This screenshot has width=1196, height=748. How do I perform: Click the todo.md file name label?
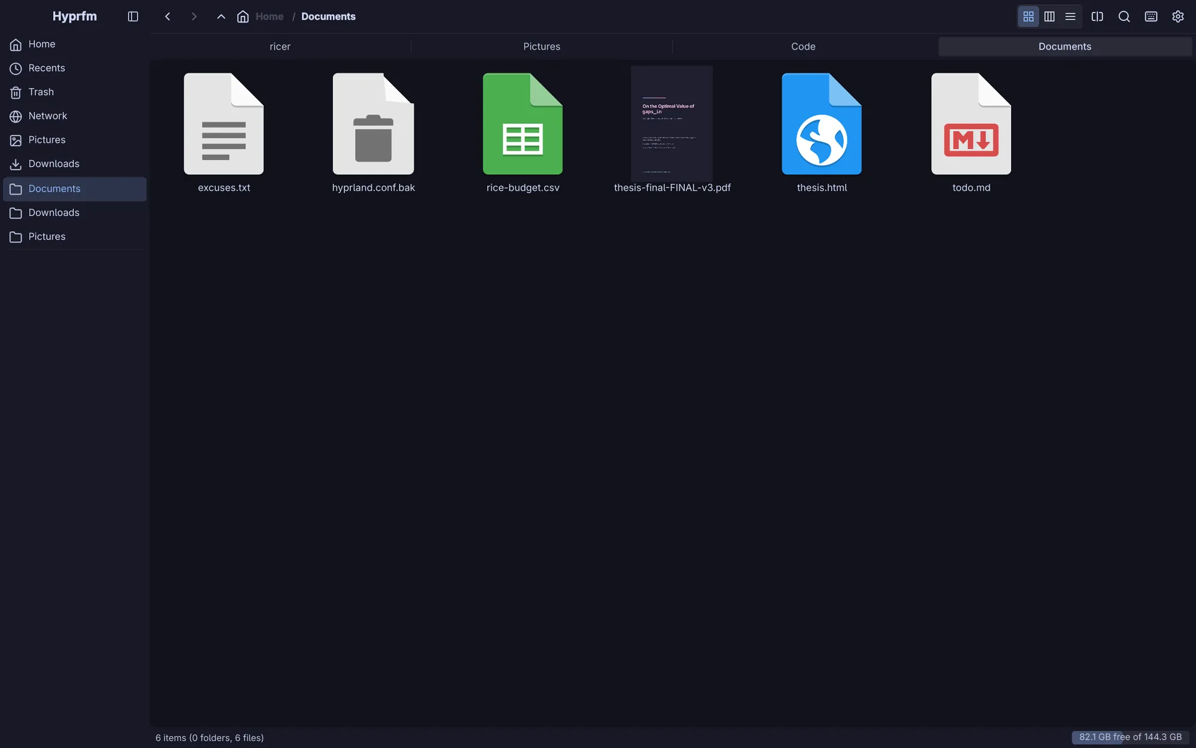pos(971,188)
